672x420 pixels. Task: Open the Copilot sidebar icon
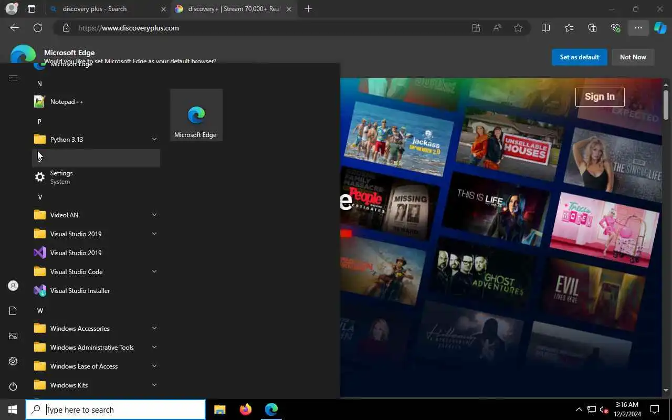(x=660, y=28)
